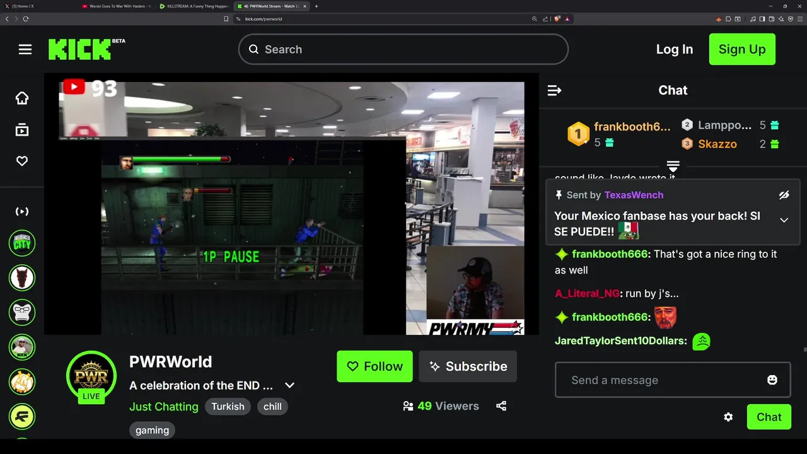The image size is (807, 454).
Task: Expand the stream title dropdown arrow
Action: (289, 385)
